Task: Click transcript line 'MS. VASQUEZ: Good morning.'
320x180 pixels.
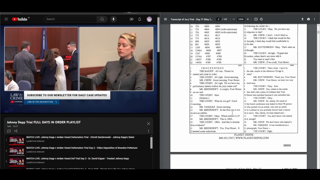Action: click(215, 107)
